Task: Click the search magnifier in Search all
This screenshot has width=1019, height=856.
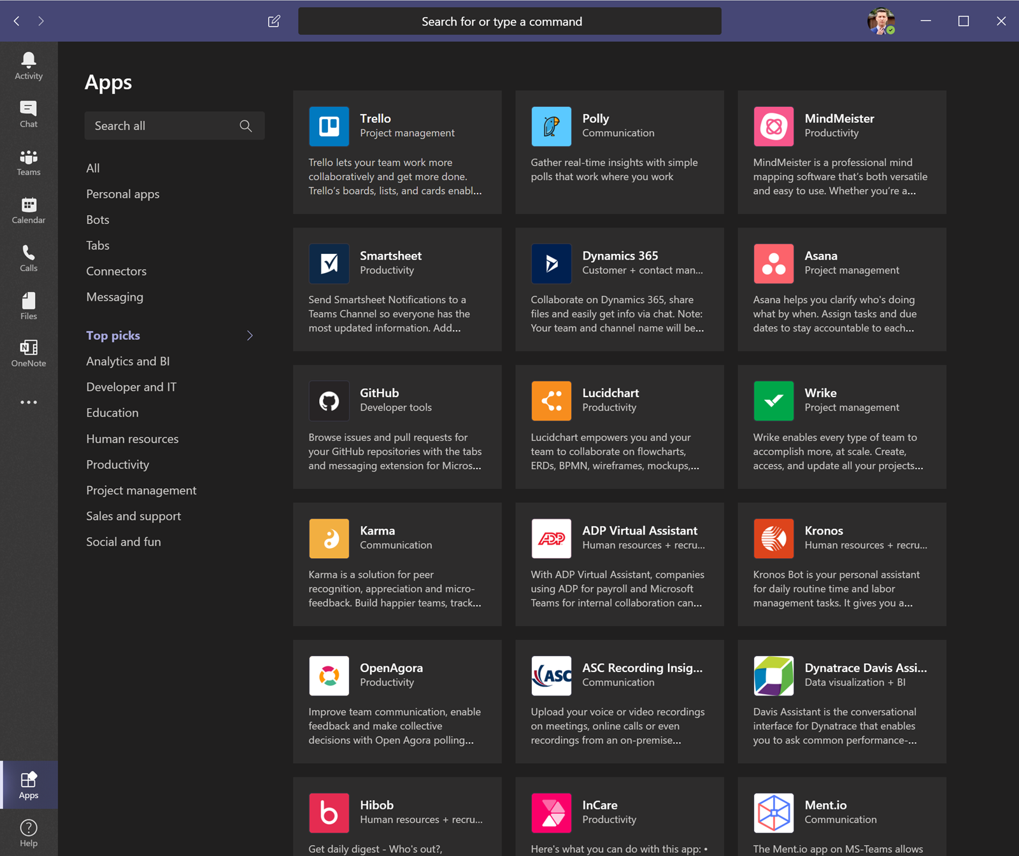Action: pos(246,126)
